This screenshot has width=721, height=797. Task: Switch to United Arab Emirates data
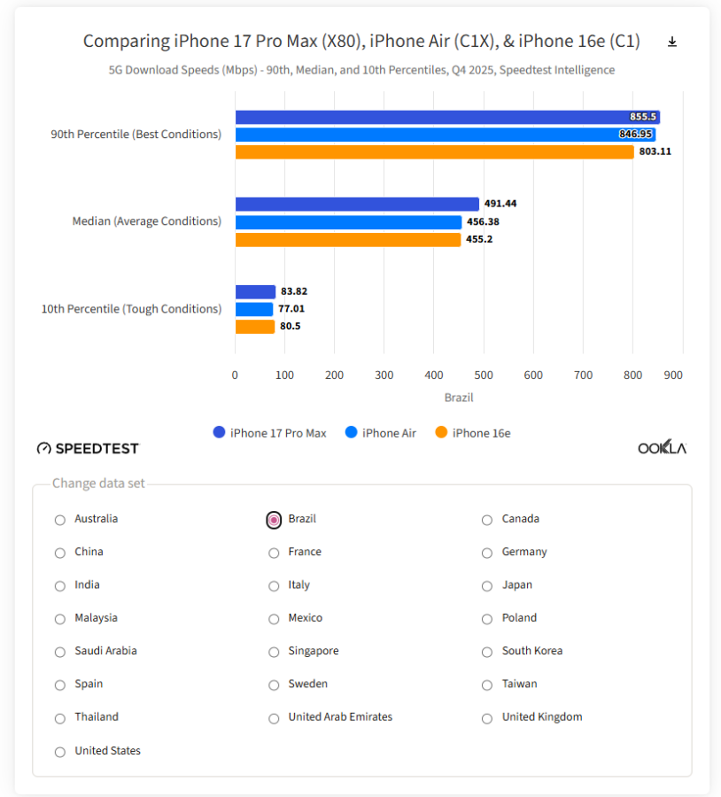274,718
